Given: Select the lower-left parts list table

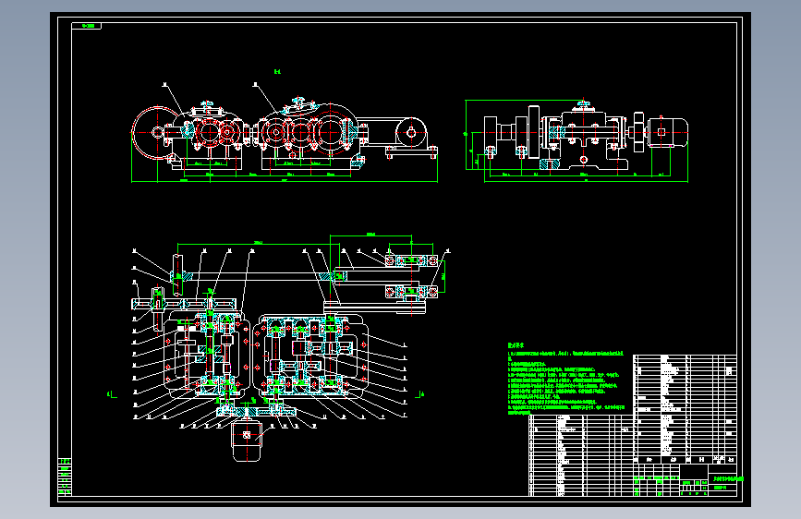Looking at the screenshot, I should tap(581, 454).
